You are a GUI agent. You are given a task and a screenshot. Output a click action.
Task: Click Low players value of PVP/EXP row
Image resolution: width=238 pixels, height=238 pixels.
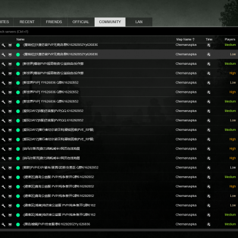[x=233, y=168]
